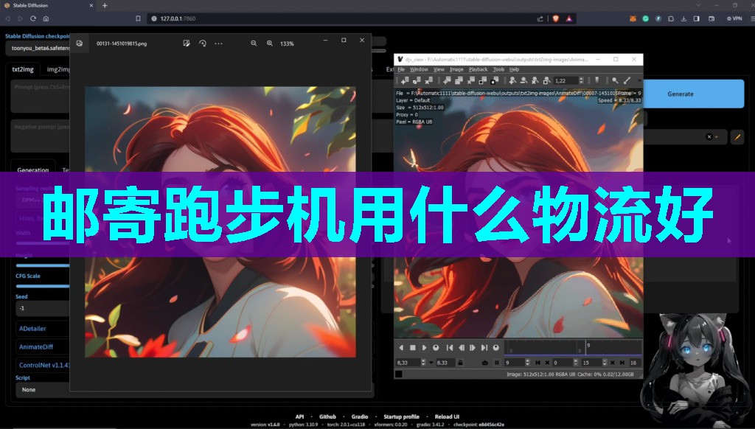Open the Stable Diffusion checkpoint dropdown

[x=38, y=48]
